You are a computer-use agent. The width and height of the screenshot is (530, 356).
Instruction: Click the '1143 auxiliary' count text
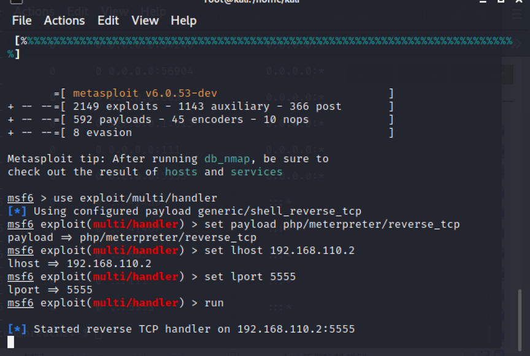click(x=224, y=107)
